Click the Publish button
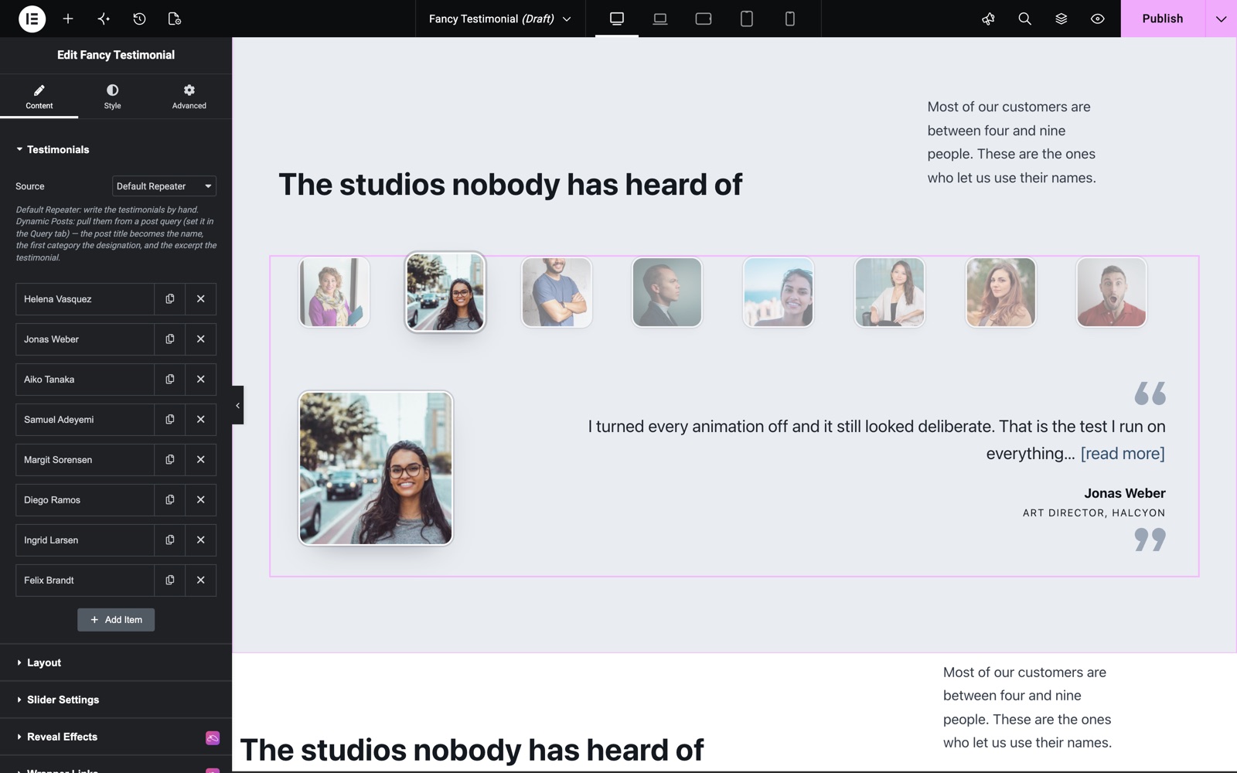The width and height of the screenshot is (1237, 773). [1163, 19]
